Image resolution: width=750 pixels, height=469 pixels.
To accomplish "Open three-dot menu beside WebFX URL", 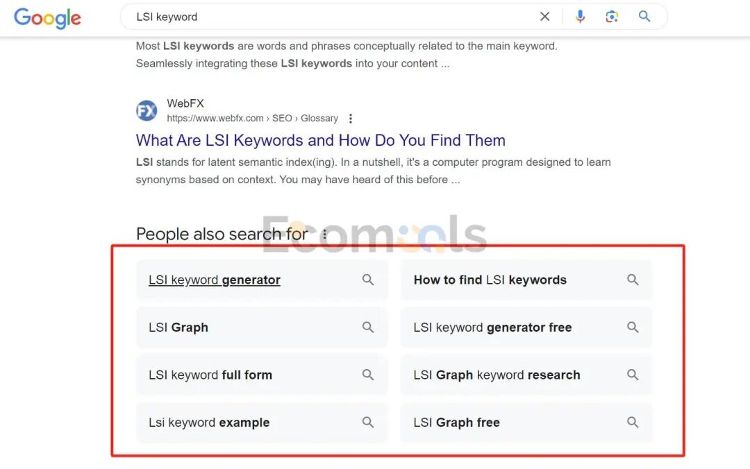I will (x=351, y=118).
